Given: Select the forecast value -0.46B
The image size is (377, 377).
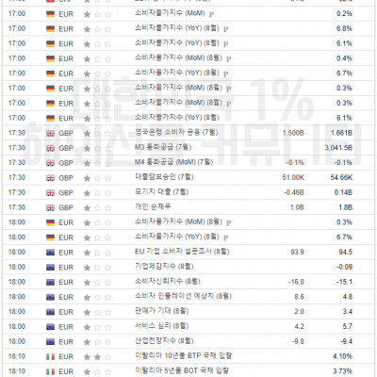Looking at the screenshot, I should (294, 192).
